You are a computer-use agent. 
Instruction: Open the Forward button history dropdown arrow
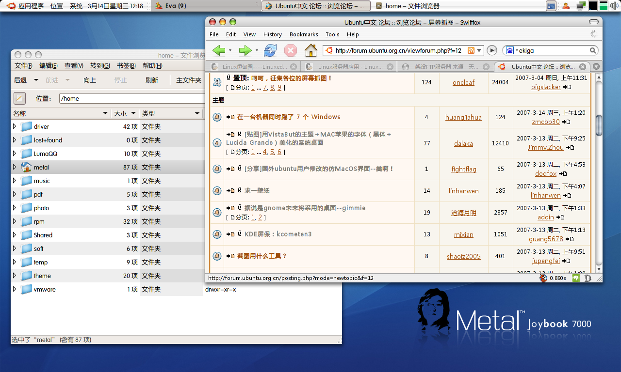pyautogui.click(x=256, y=50)
